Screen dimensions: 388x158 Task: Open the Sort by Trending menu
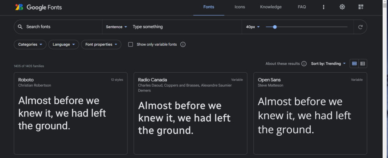[329, 64]
